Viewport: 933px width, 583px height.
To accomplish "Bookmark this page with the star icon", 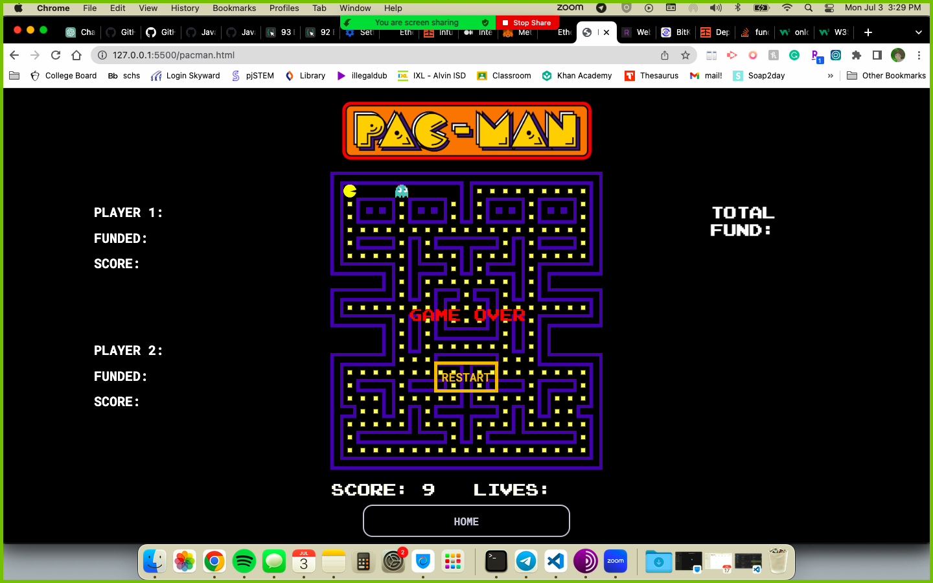I will [685, 55].
